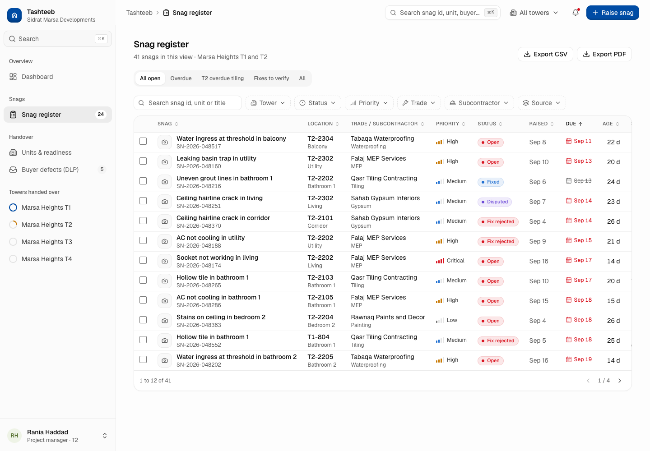Open the Source filter dropdown

click(x=542, y=103)
